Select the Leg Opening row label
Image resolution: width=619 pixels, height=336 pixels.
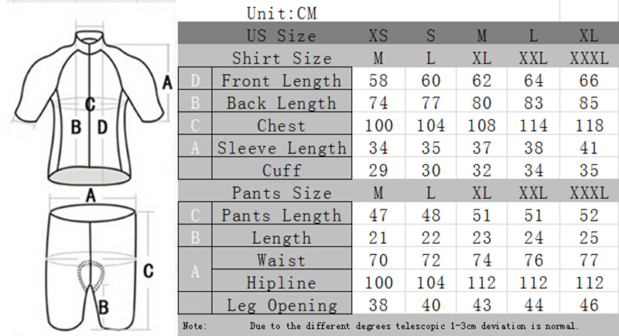click(281, 306)
